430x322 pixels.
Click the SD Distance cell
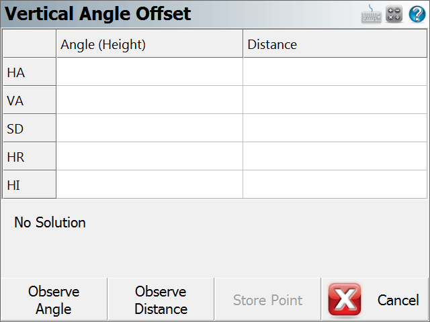pos(335,128)
